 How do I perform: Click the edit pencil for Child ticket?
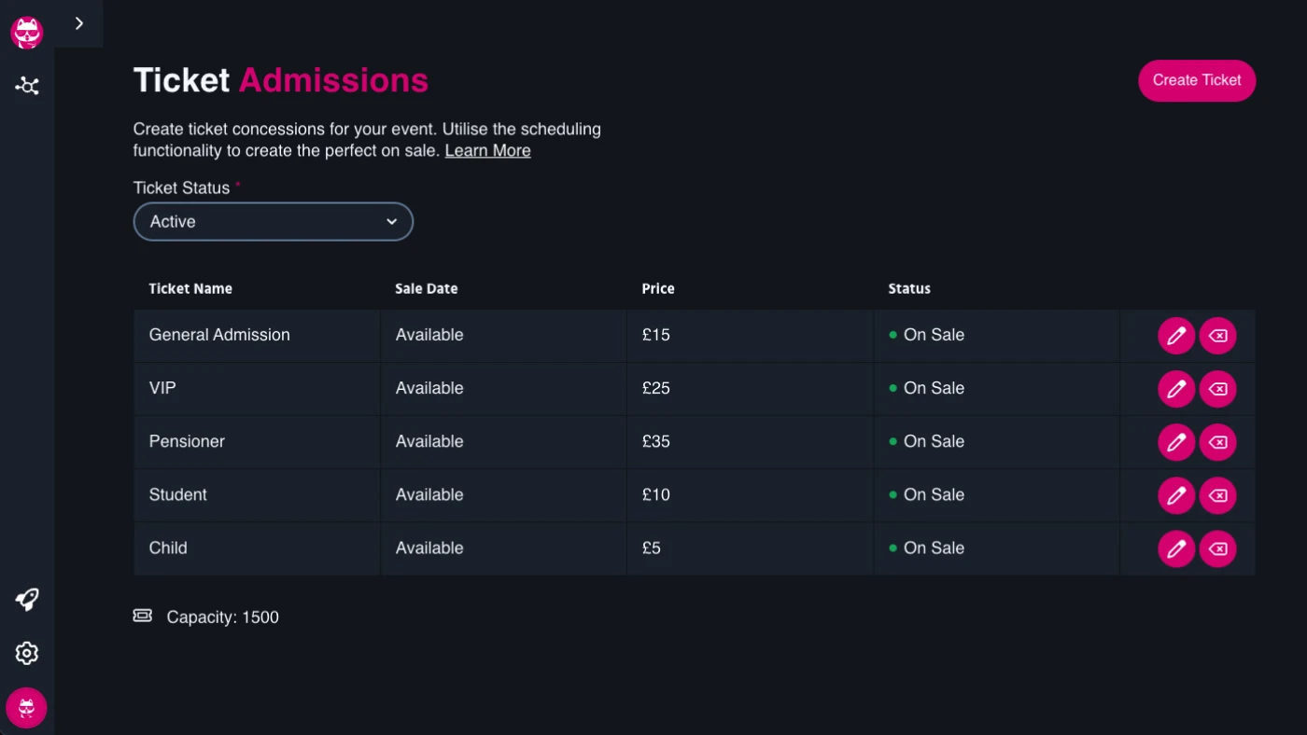[1175, 548]
